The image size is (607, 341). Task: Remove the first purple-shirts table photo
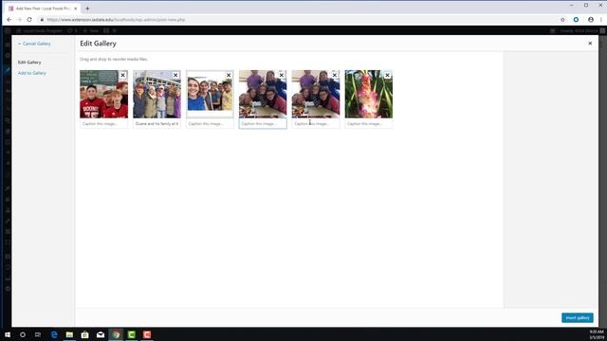[282, 75]
